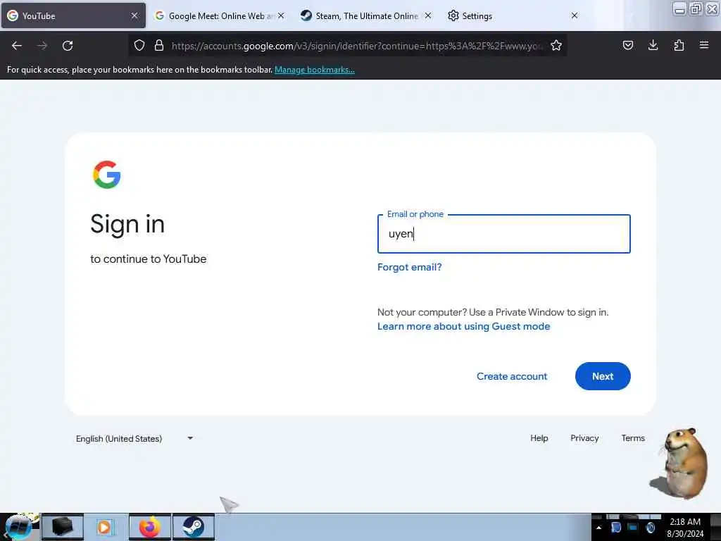Go back to the previous page
Image resolution: width=721 pixels, height=541 pixels.
click(x=17, y=46)
